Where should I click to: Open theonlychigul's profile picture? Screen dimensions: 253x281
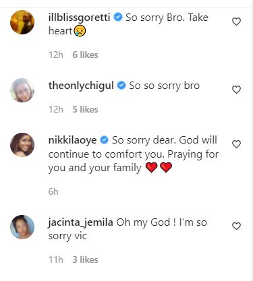pos(22,90)
